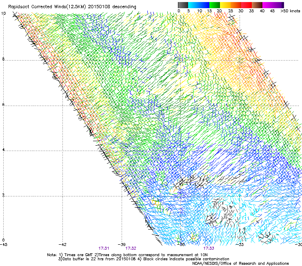The width and height of the screenshot is (302, 266).
Task: Click the 17:33 time label
Action: (209, 248)
